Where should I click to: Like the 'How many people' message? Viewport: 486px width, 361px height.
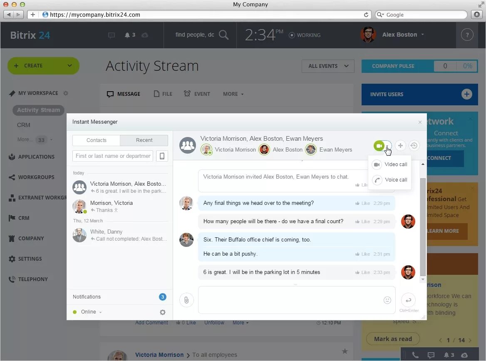point(363,222)
